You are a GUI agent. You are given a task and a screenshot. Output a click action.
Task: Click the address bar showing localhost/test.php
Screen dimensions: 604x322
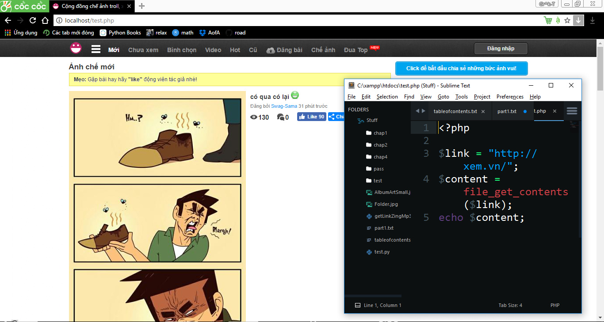coord(297,20)
